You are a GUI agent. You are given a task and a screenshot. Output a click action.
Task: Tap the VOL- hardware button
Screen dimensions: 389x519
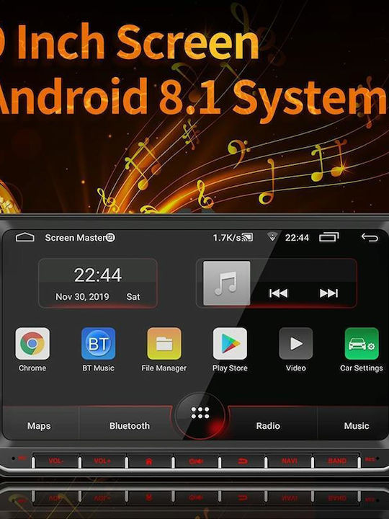coord(56,461)
